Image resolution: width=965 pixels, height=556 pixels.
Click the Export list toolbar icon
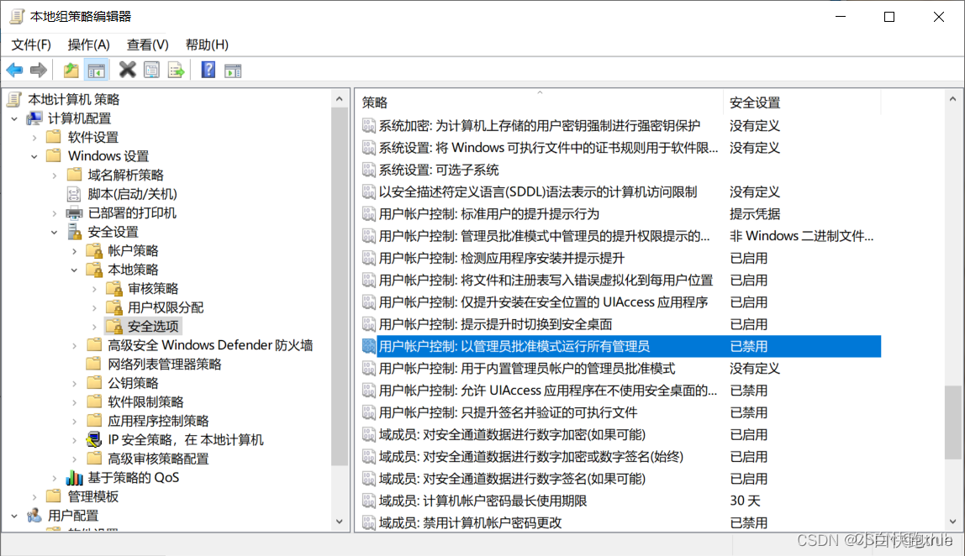[x=176, y=70]
